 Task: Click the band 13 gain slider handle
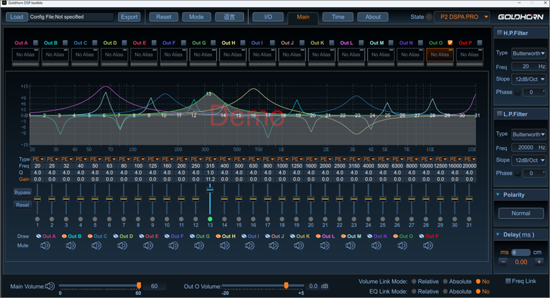(210, 190)
